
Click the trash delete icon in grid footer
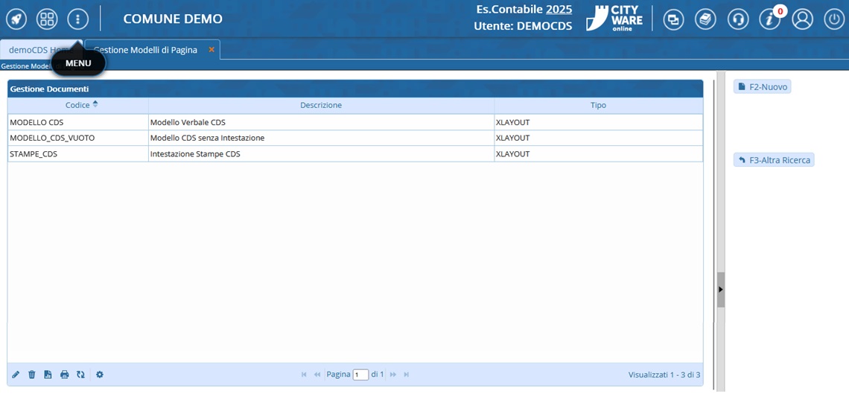click(x=32, y=375)
